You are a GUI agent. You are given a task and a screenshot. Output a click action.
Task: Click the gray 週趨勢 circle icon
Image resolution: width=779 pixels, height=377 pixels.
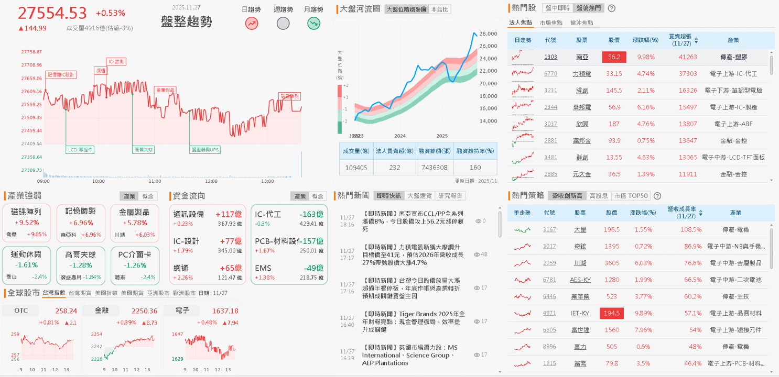coord(283,24)
